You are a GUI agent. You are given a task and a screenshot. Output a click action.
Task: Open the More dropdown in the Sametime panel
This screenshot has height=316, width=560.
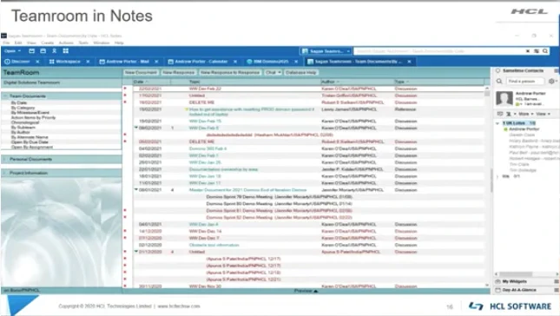point(526,114)
